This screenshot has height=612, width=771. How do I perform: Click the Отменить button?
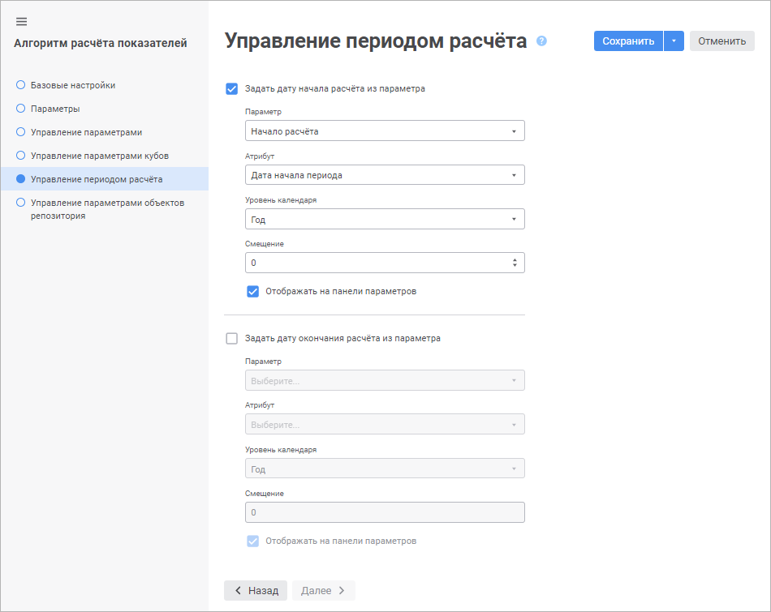click(721, 41)
